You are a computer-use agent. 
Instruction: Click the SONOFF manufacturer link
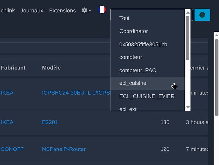(x=12, y=149)
